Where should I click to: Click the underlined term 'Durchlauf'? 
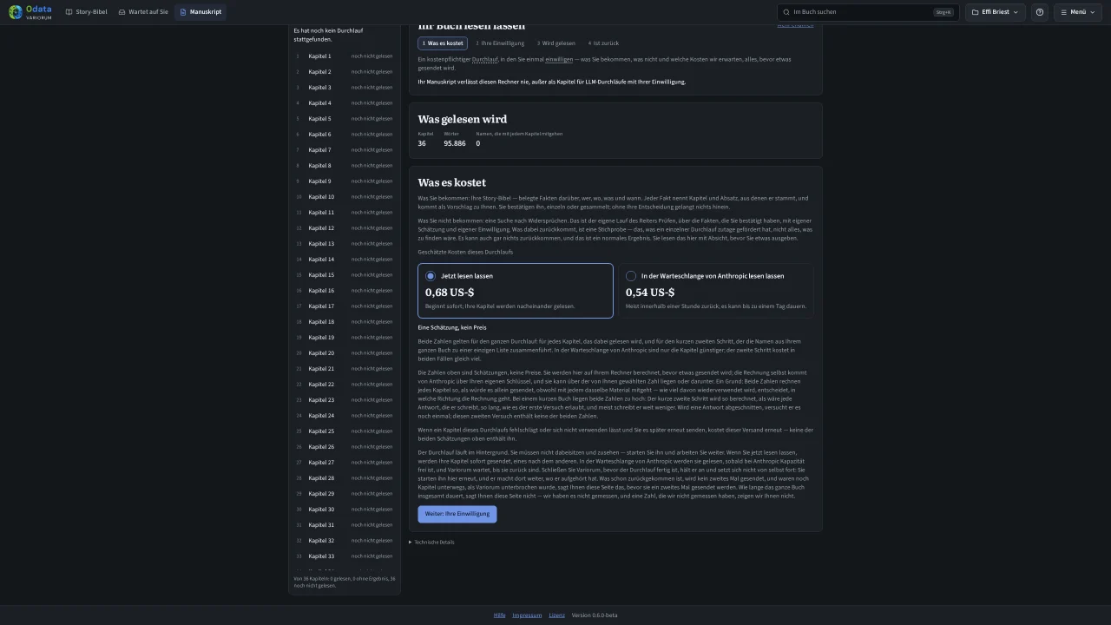[485, 59]
